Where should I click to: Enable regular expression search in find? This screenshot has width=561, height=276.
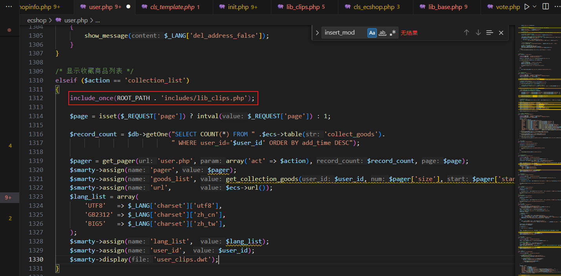[x=393, y=33]
